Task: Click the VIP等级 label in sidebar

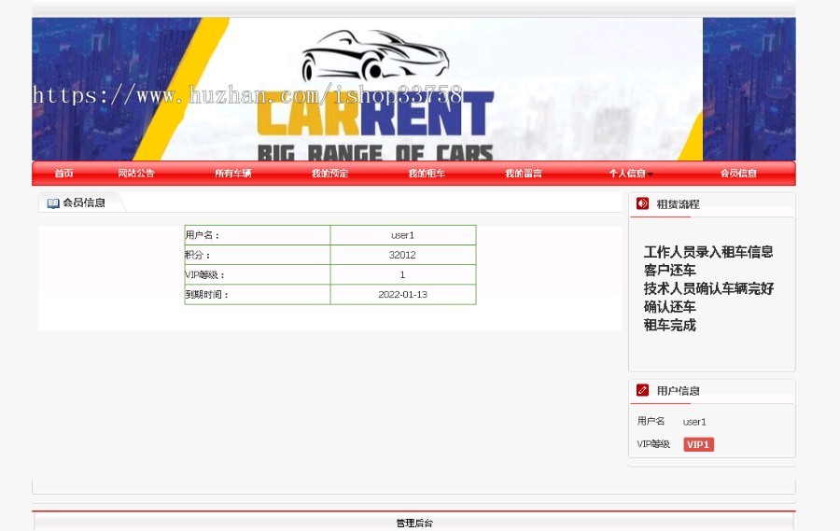Action: click(x=653, y=443)
